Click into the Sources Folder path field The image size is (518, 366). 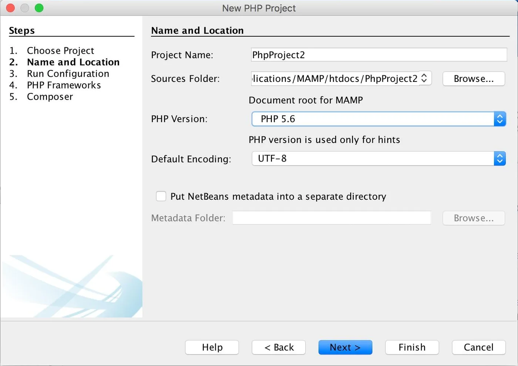(x=335, y=79)
